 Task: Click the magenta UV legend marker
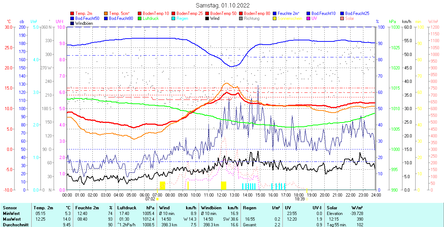pos(308,18)
